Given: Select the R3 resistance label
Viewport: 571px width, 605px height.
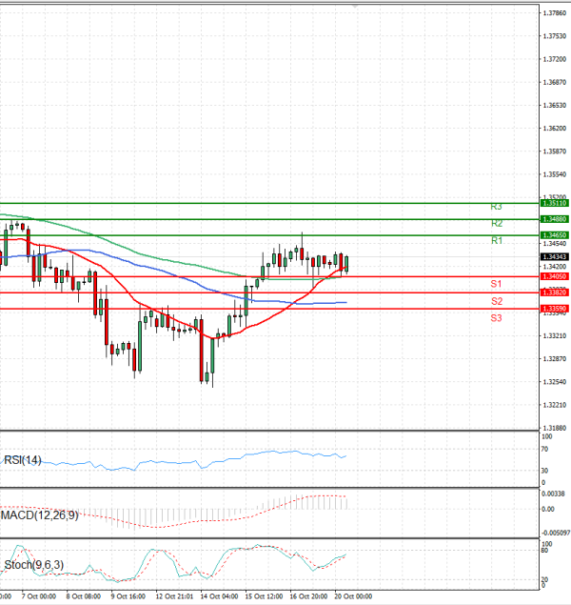Looking at the screenshot, I should click(496, 206).
